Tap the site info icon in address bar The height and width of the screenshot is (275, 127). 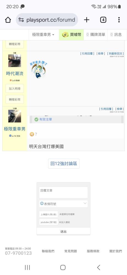point(21,20)
